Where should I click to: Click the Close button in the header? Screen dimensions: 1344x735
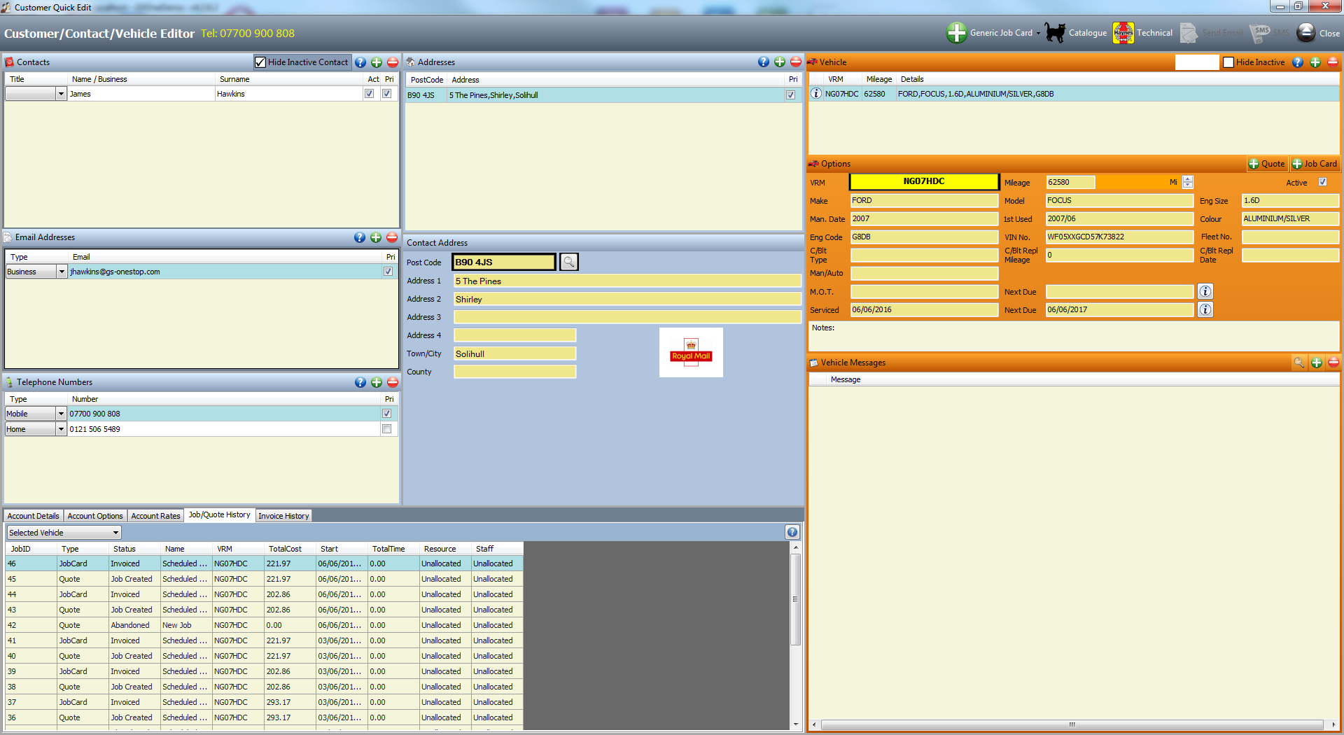click(1318, 33)
